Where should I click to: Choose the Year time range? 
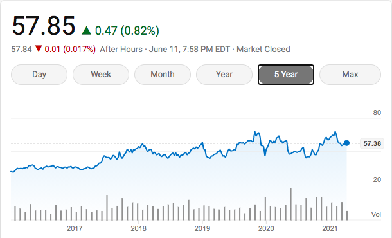(224, 75)
